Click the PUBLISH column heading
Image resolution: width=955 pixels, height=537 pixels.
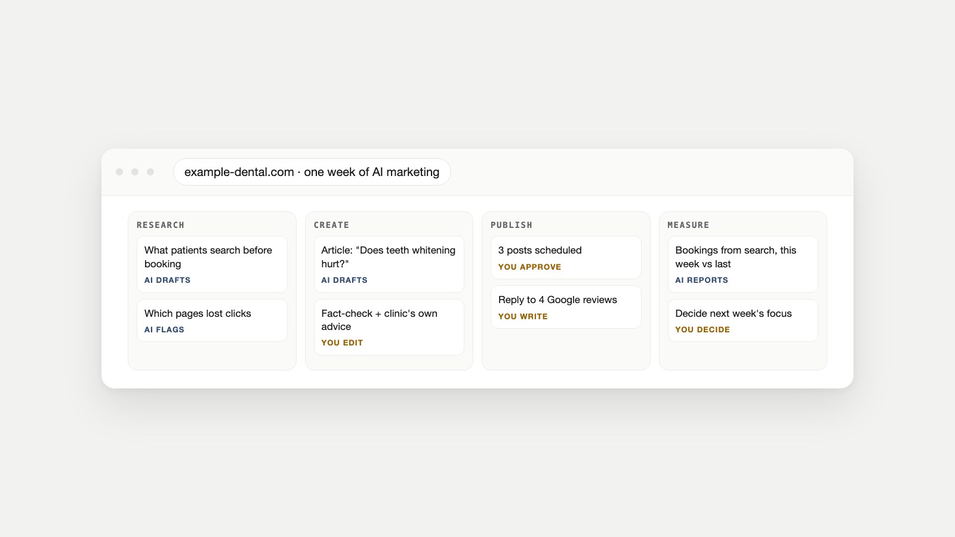512,225
